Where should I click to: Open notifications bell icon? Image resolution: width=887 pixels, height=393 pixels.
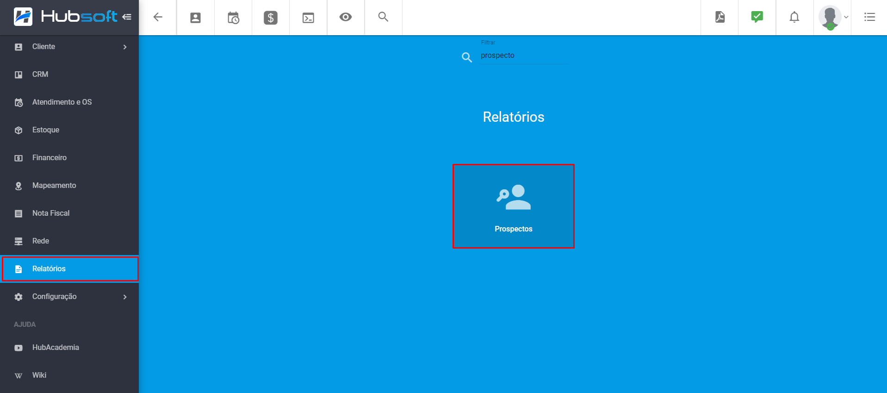pyautogui.click(x=794, y=17)
